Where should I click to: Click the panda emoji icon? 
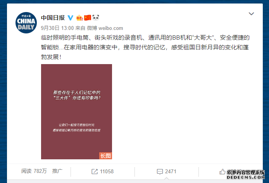[96, 18]
